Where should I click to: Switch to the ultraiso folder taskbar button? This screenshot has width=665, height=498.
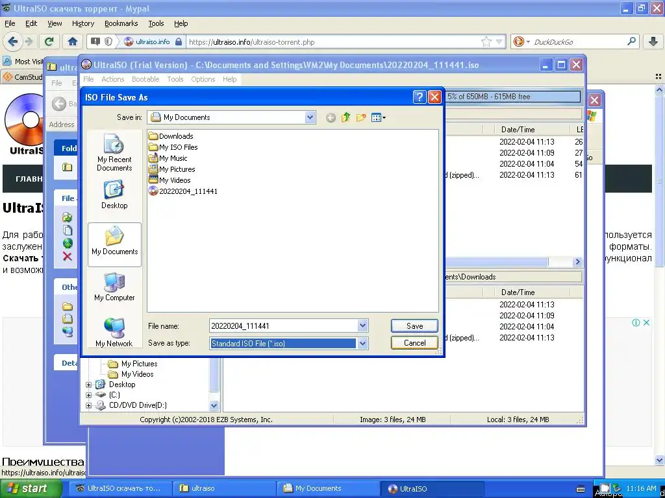[x=223, y=488]
